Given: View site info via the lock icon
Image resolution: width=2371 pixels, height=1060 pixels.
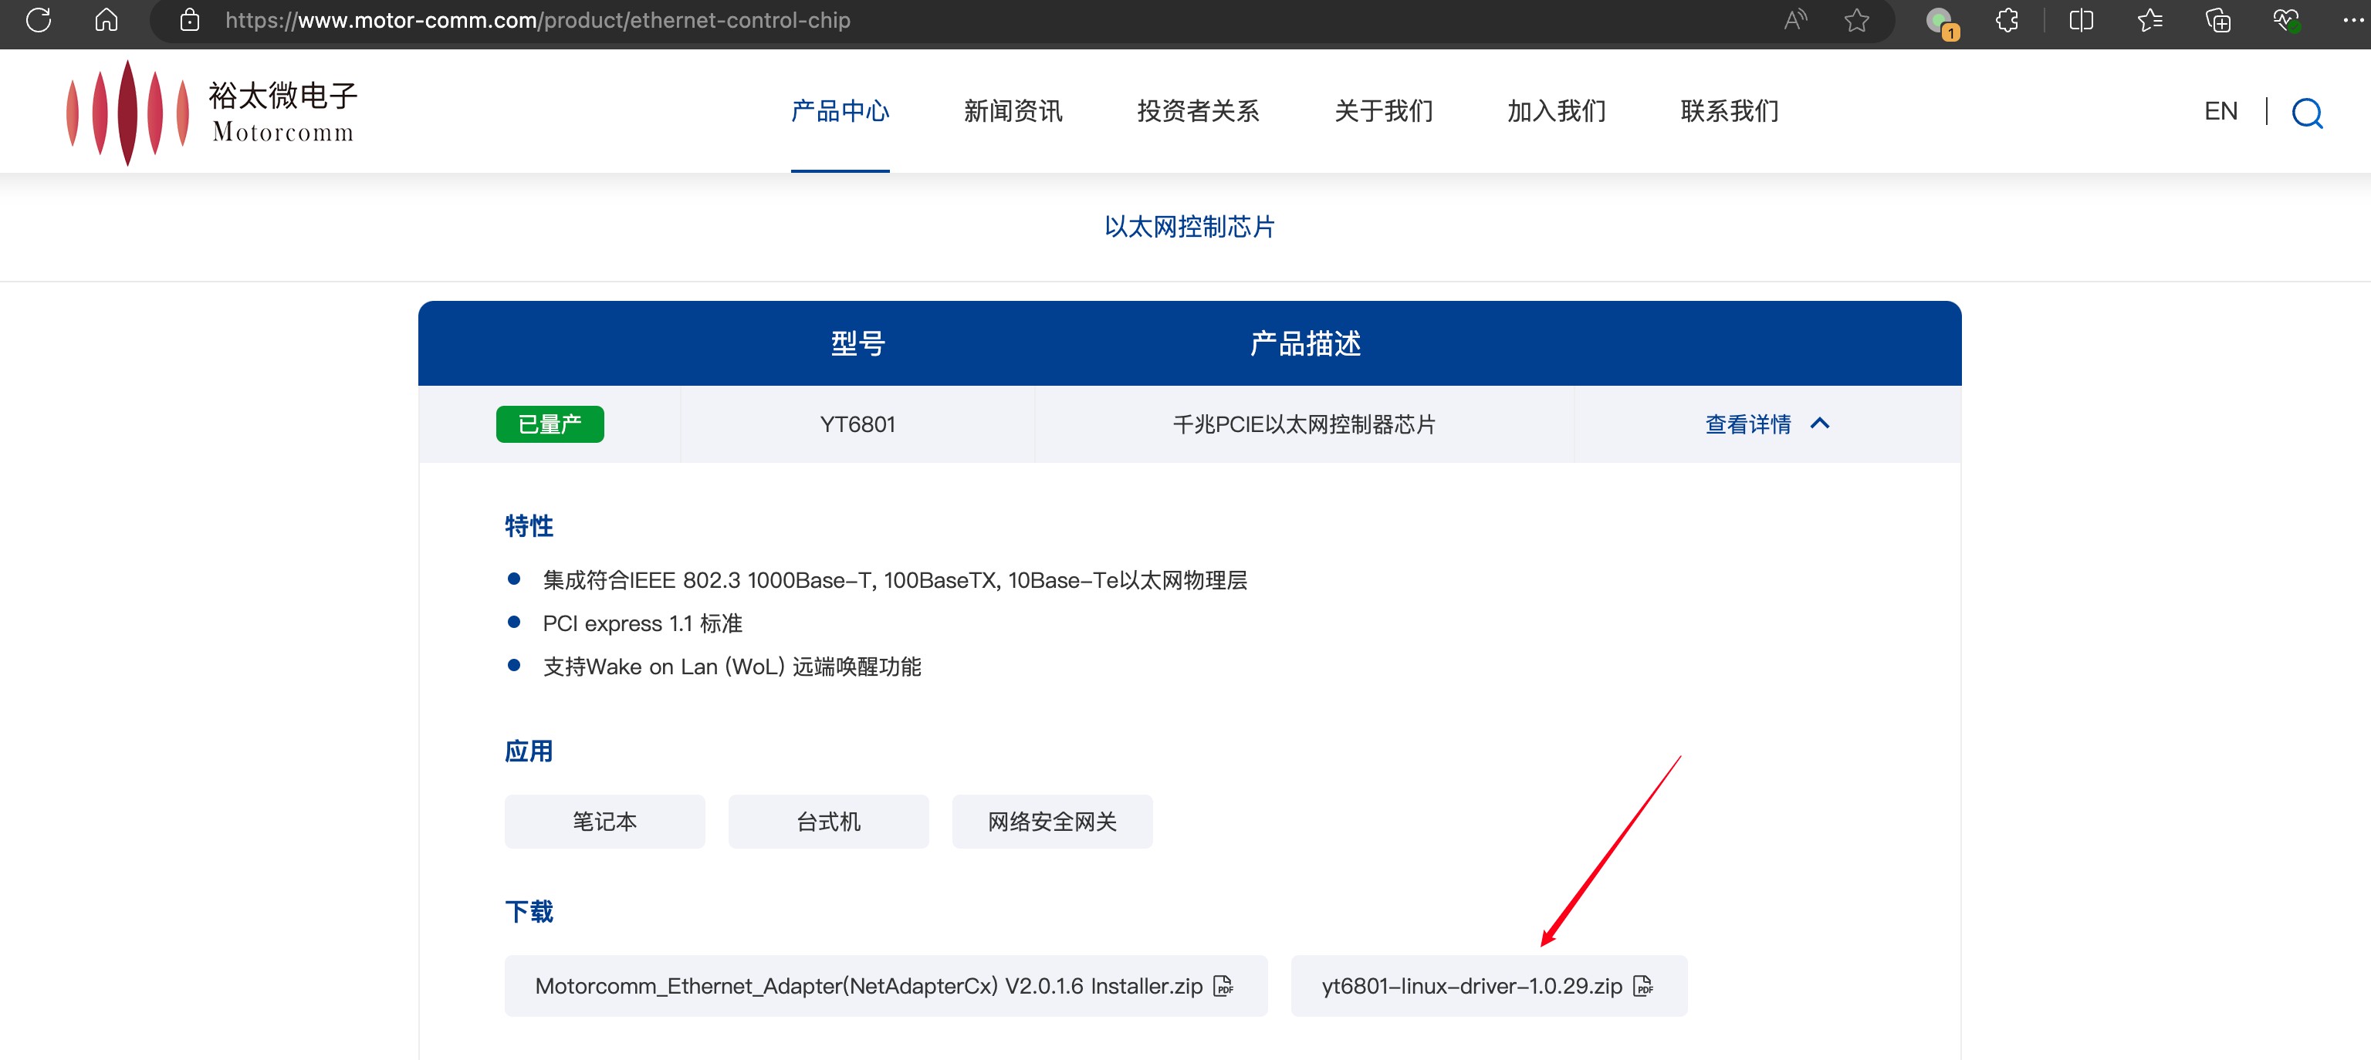Looking at the screenshot, I should 190,19.
